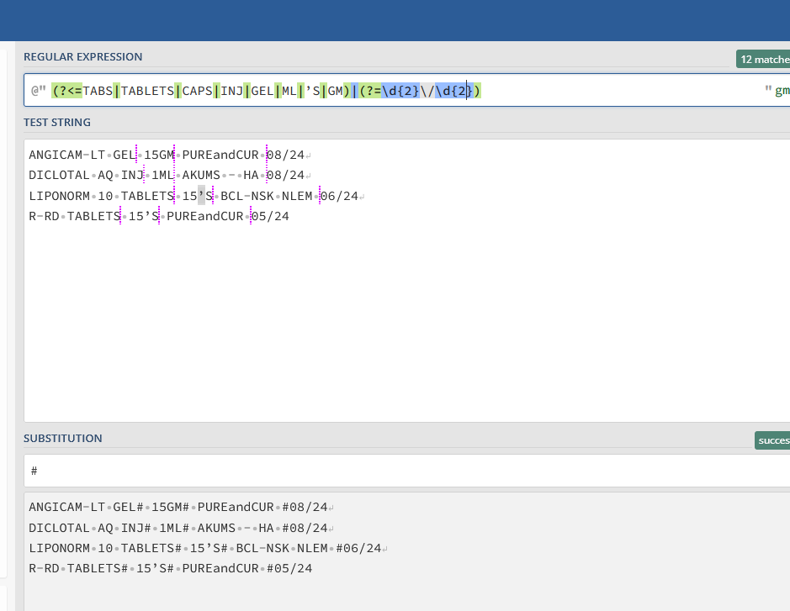Click the REGULAR EXPRESSION section header
The image size is (790, 611).
point(83,56)
